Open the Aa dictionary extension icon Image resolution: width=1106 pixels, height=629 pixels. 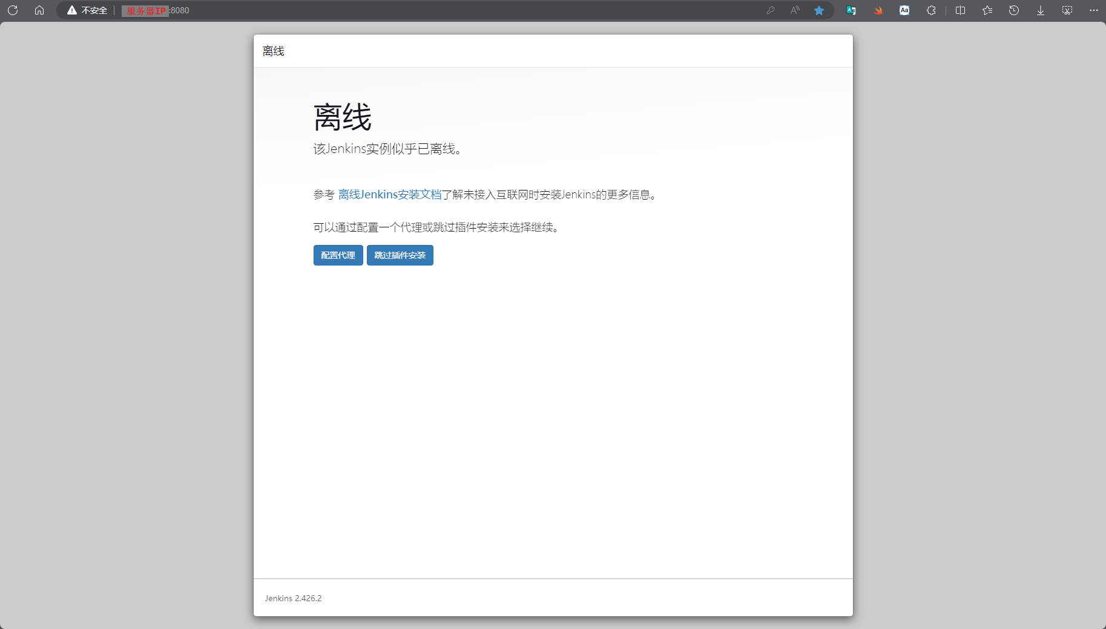pyautogui.click(x=904, y=10)
